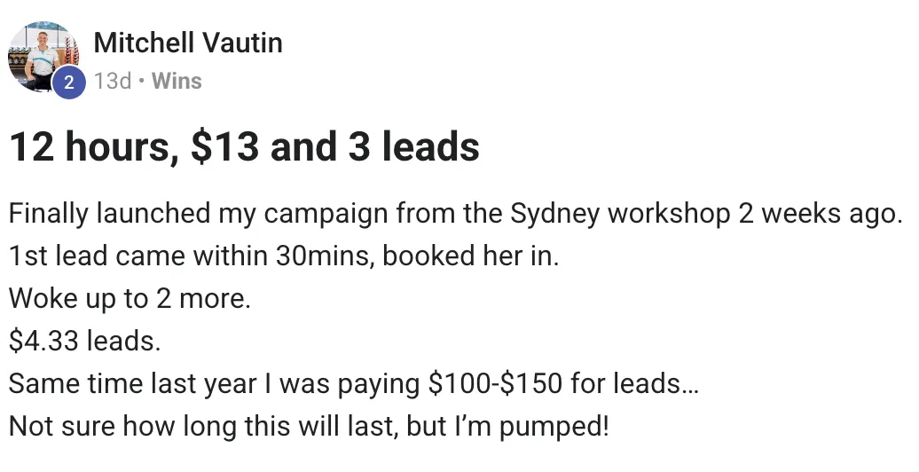
Task: Open Mitchell Vautin's profile picture
Action: point(43,57)
